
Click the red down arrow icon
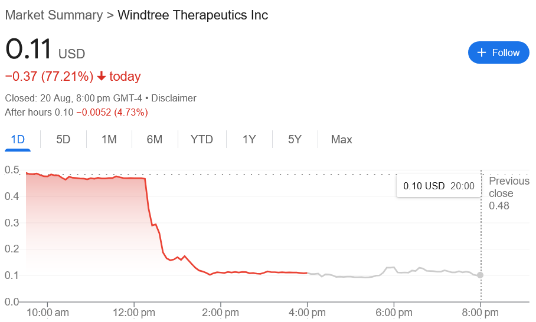(102, 76)
